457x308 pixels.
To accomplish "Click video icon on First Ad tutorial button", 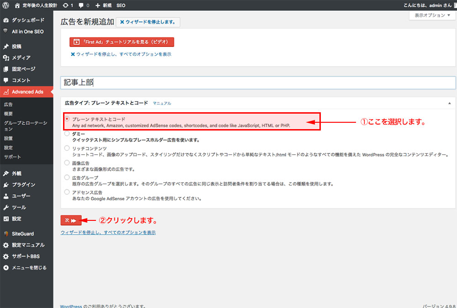I will coord(76,42).
